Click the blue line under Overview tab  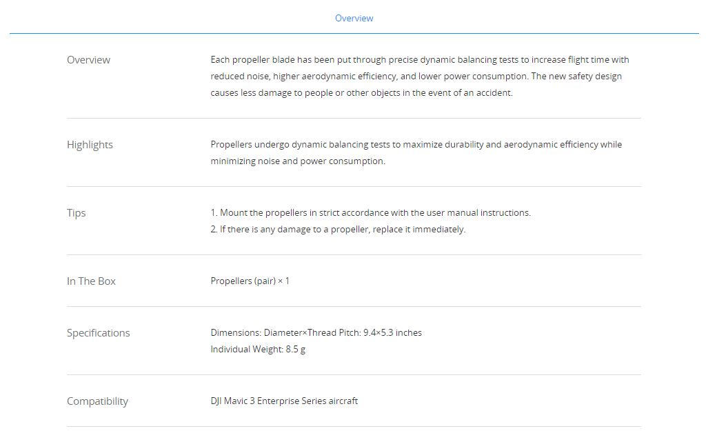(x=354, y=33)
